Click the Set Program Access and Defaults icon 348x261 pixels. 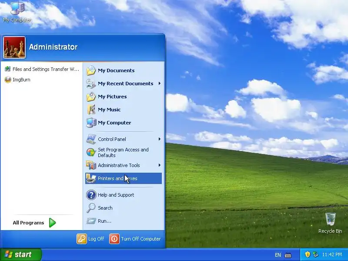91,152
